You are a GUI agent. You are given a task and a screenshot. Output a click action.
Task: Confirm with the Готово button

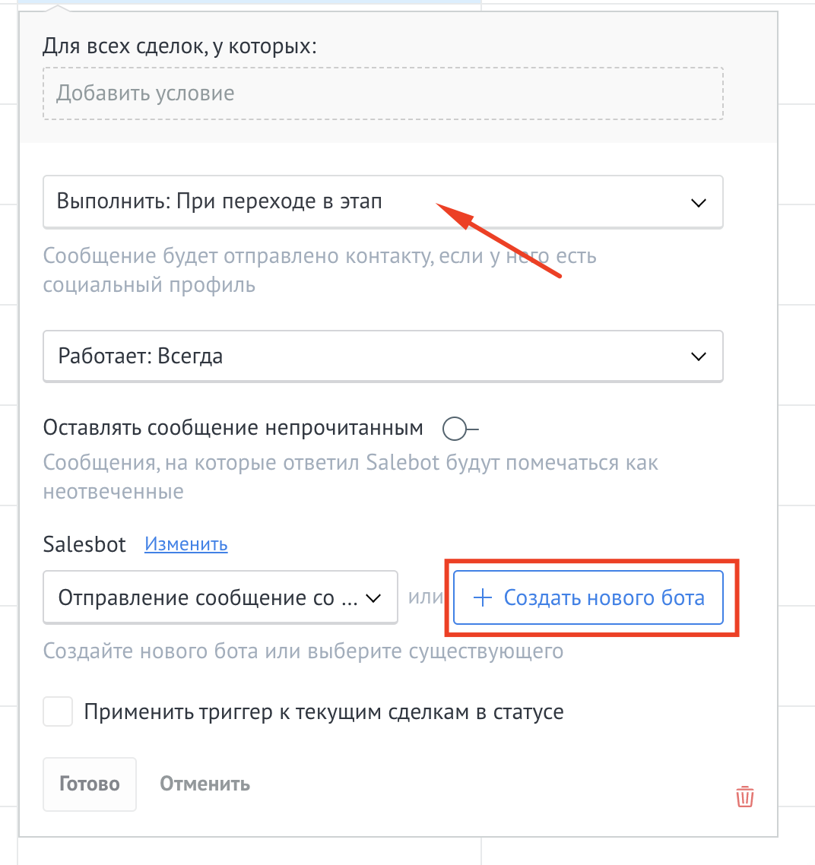[89, 784]
